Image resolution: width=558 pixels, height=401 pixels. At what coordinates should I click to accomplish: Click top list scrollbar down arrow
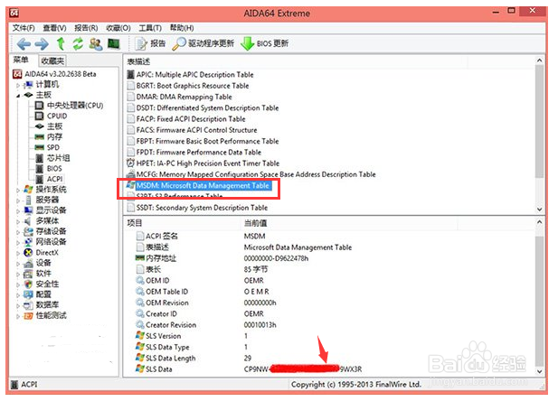pos(540,210)
